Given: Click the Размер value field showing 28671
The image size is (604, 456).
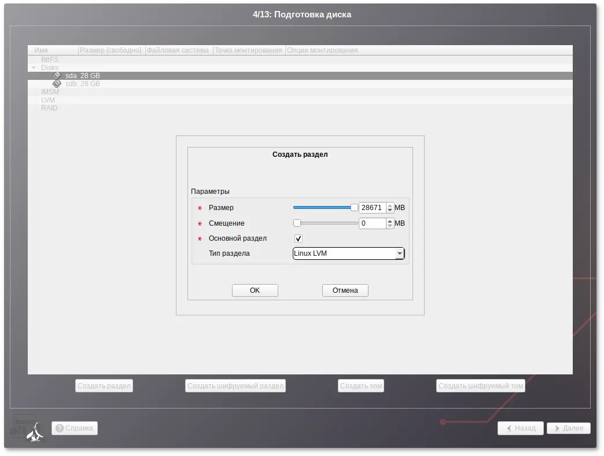Looking at the screenshot, I should 373,208.
